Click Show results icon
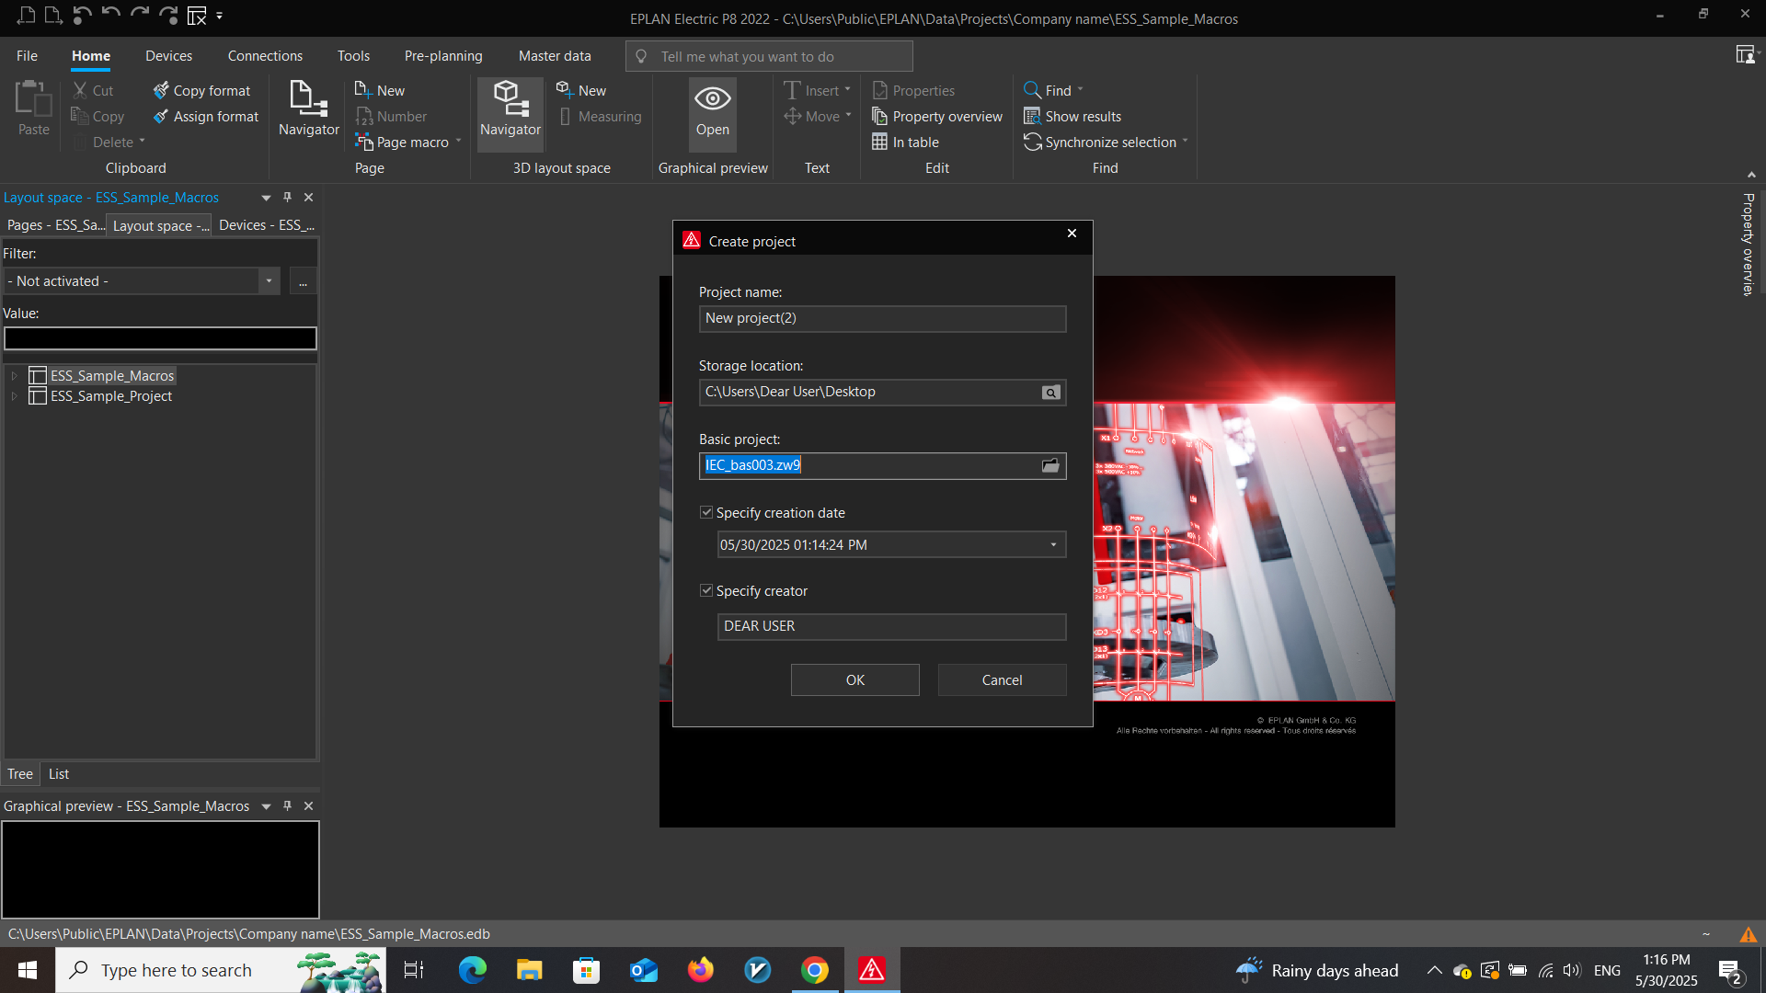Screen dimensions: 1766x993 coord(1032,116)
